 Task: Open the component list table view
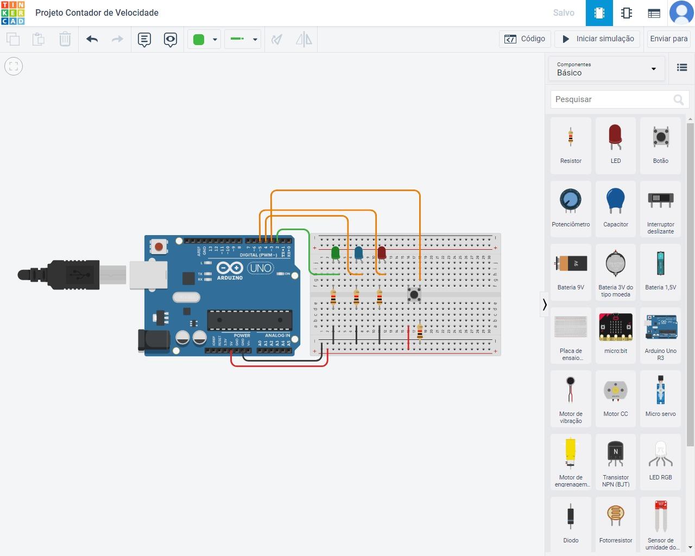654,13
